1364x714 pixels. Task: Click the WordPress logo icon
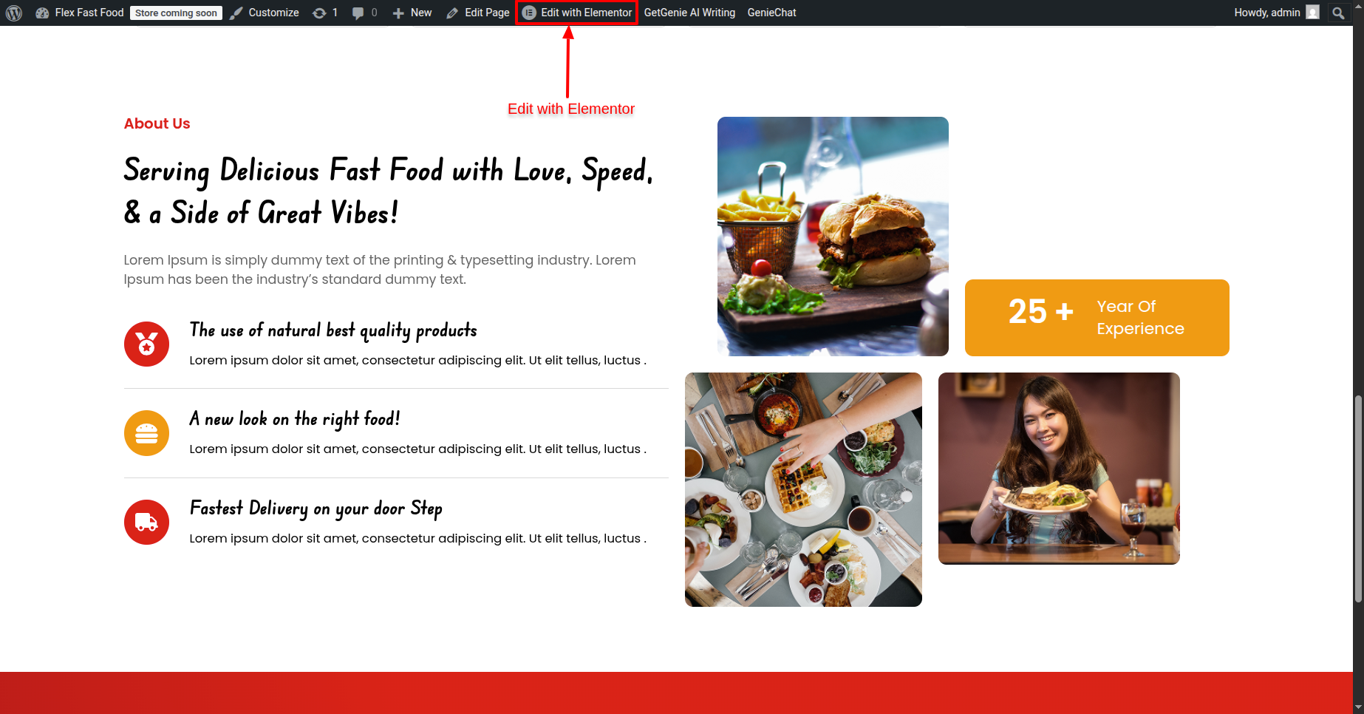(x=13, y=13)
